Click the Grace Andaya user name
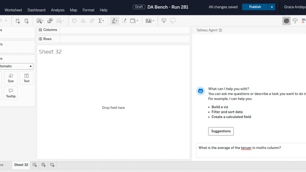 point(295,7)
